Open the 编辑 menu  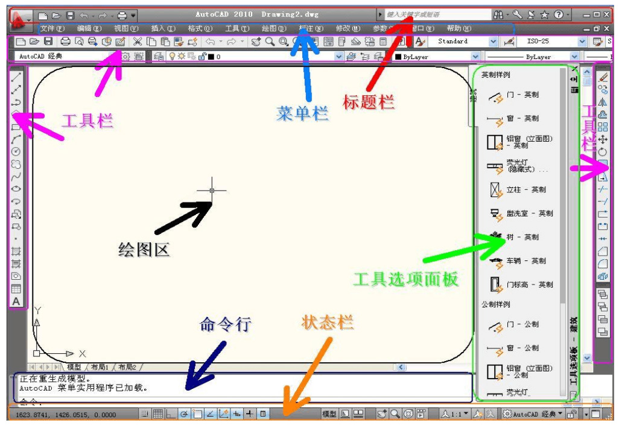(89, 28)
